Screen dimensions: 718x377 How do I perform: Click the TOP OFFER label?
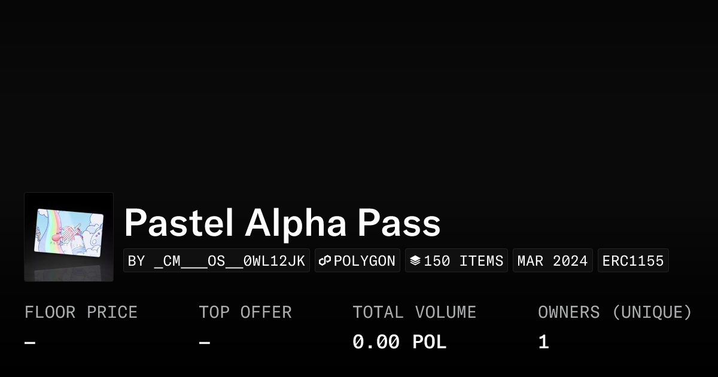tap(245, 312)
